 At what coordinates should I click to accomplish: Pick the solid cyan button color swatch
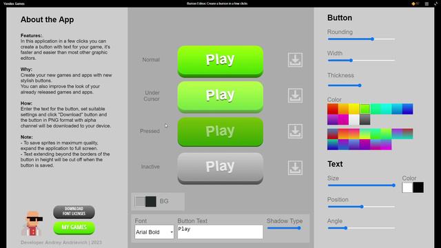386,109
